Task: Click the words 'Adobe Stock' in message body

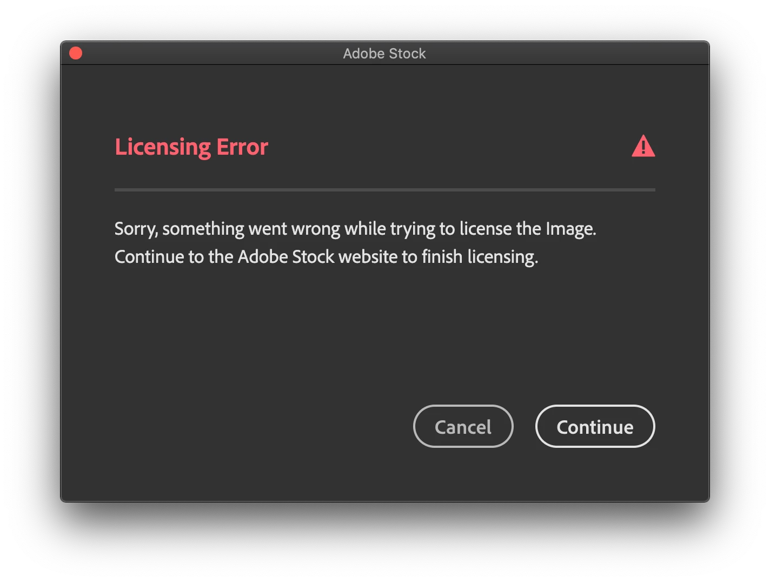Action: point(286,257)
